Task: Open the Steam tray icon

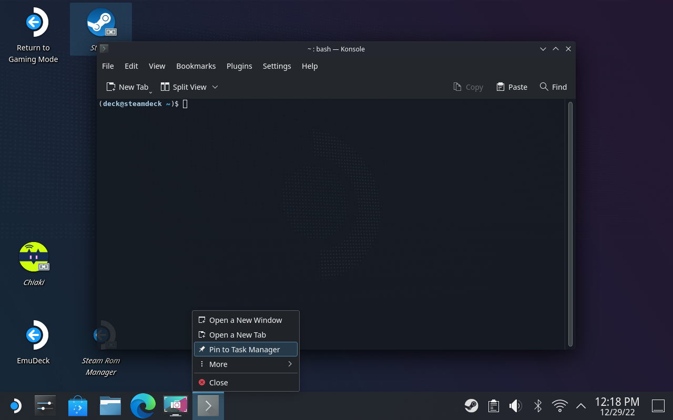Action: (x=471, y=406)
